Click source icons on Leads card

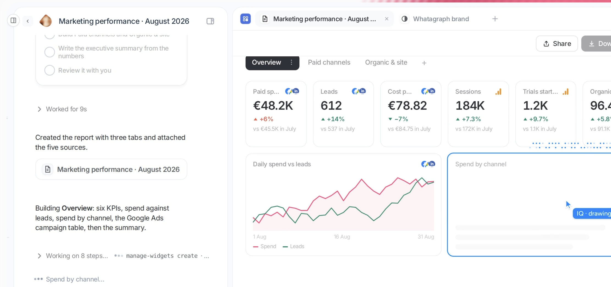(359, 91)
